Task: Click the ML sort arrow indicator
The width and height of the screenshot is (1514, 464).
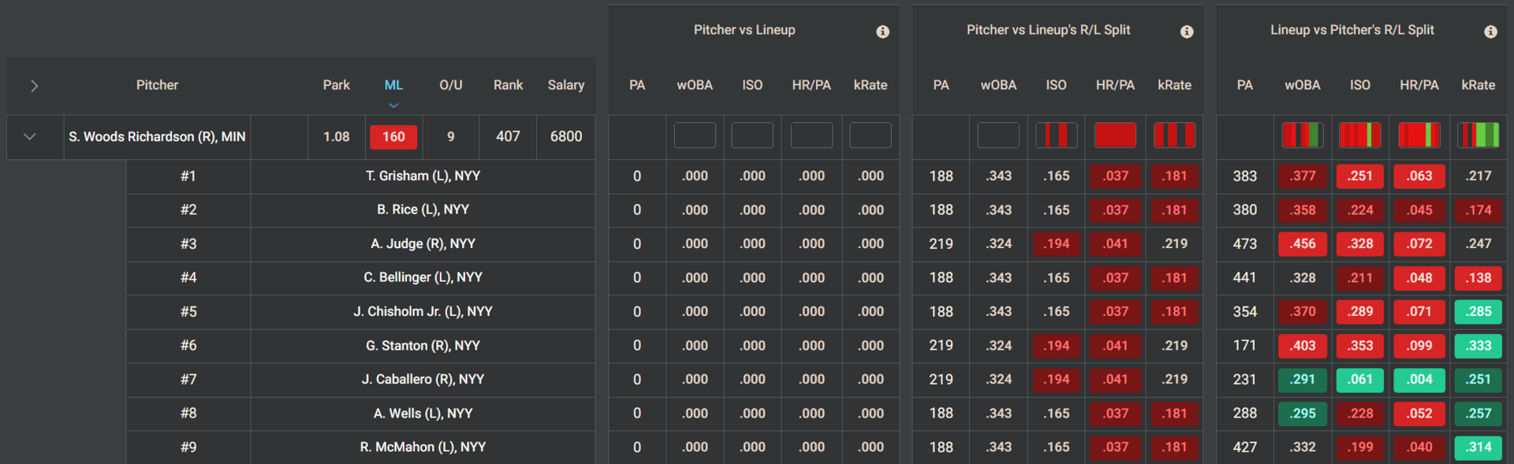Action: pyautogui.click(x=393, y=106)
